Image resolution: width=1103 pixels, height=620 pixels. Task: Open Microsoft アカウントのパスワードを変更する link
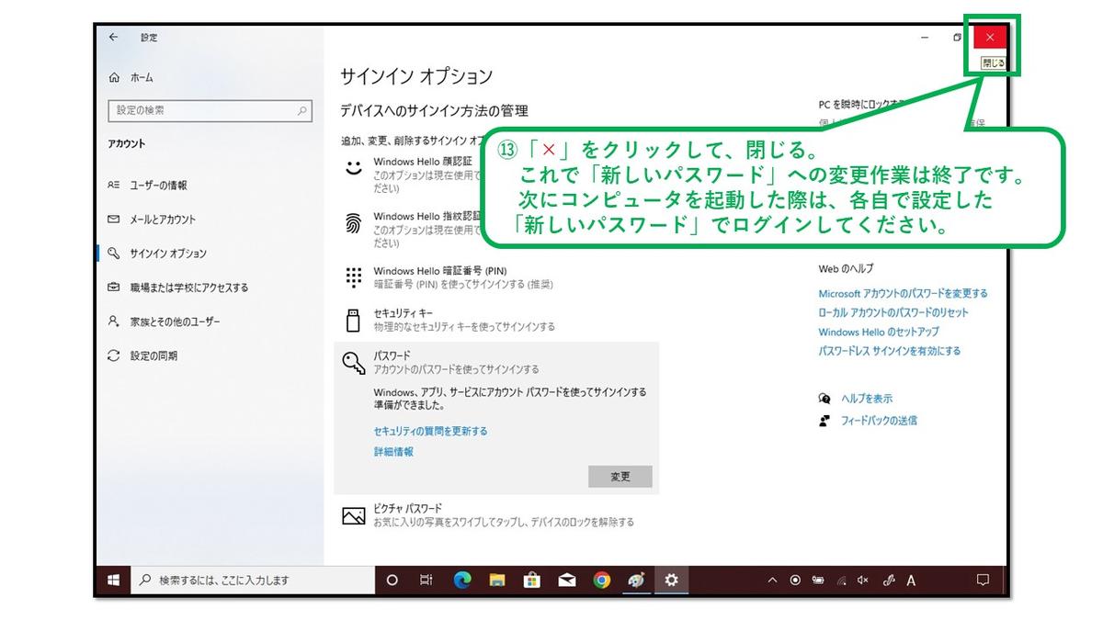(x=903, y=294)
